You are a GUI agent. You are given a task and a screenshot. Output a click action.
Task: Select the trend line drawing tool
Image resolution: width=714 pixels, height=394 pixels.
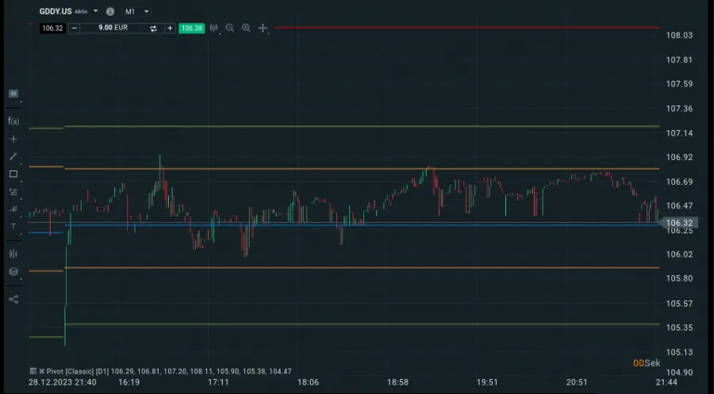point(13,156)
